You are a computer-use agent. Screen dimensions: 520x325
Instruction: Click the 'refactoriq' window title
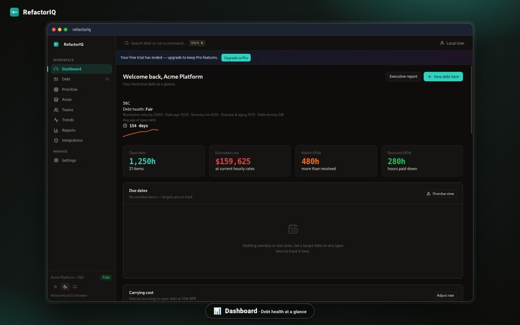tap(82, 30)
